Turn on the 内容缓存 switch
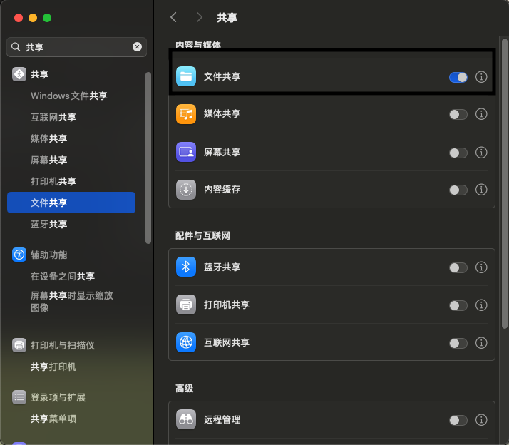 click(x=458, y=190)
